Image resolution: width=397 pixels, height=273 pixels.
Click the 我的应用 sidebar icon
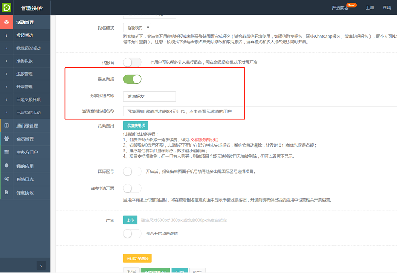coord(6,166)
